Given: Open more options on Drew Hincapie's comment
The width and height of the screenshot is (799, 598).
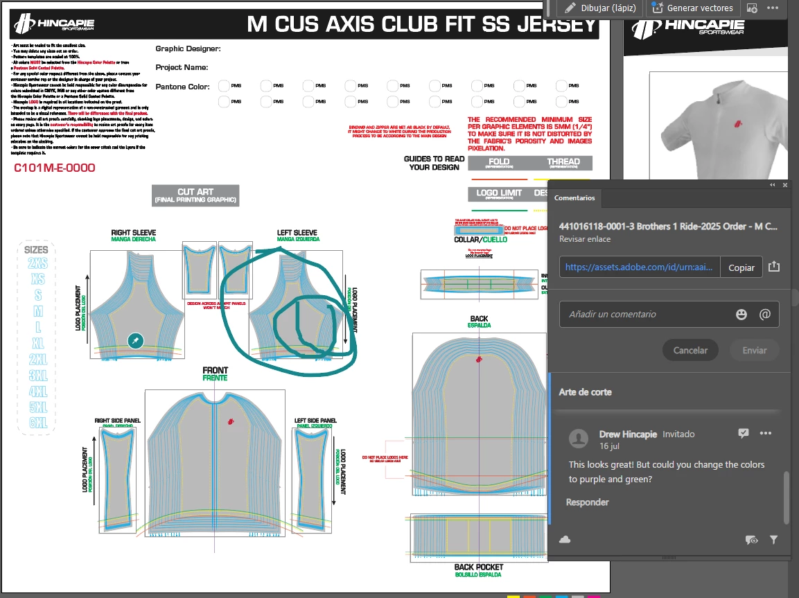Looking at the screenshot, I should click(x=765, y=434).
